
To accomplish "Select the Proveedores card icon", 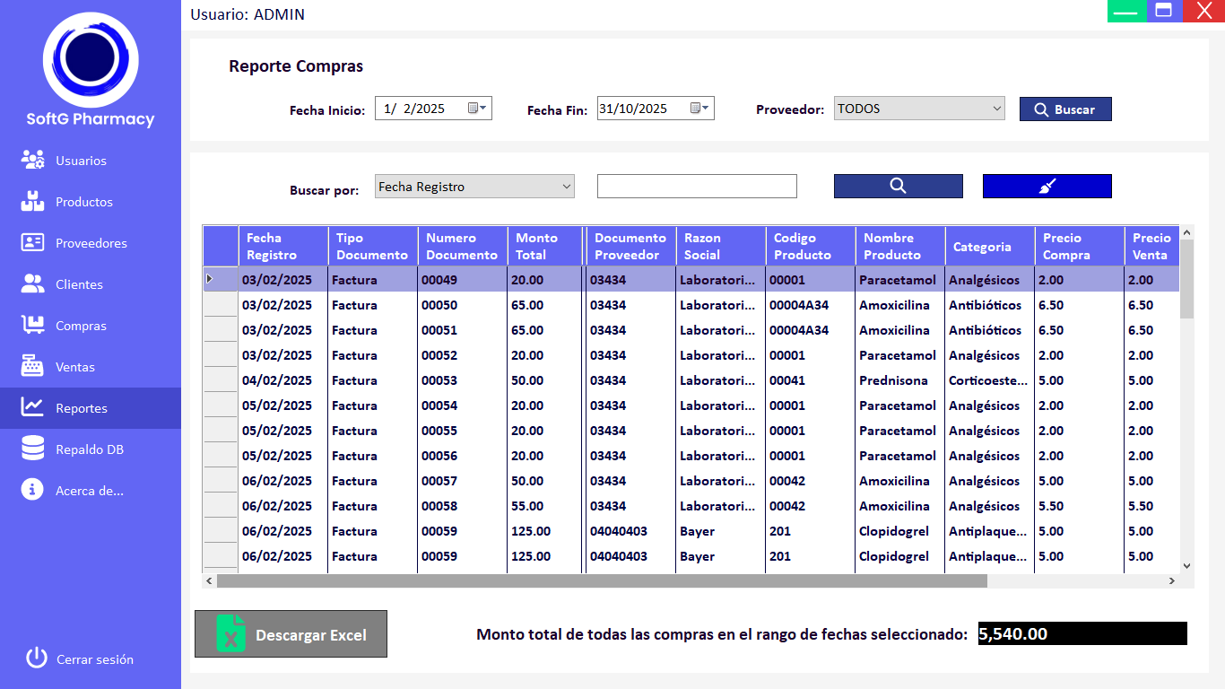I will tap(33, 243).
